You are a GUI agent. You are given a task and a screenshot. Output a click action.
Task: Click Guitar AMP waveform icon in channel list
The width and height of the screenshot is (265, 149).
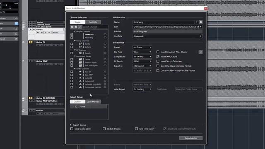point(80,81)
